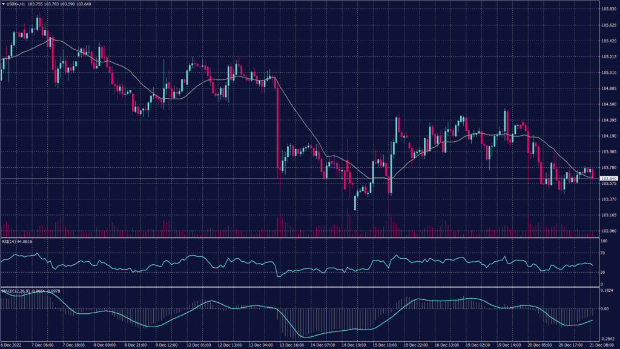Click the MACD -0.2842 scale label
620x349 pixels.
[608, 339]
